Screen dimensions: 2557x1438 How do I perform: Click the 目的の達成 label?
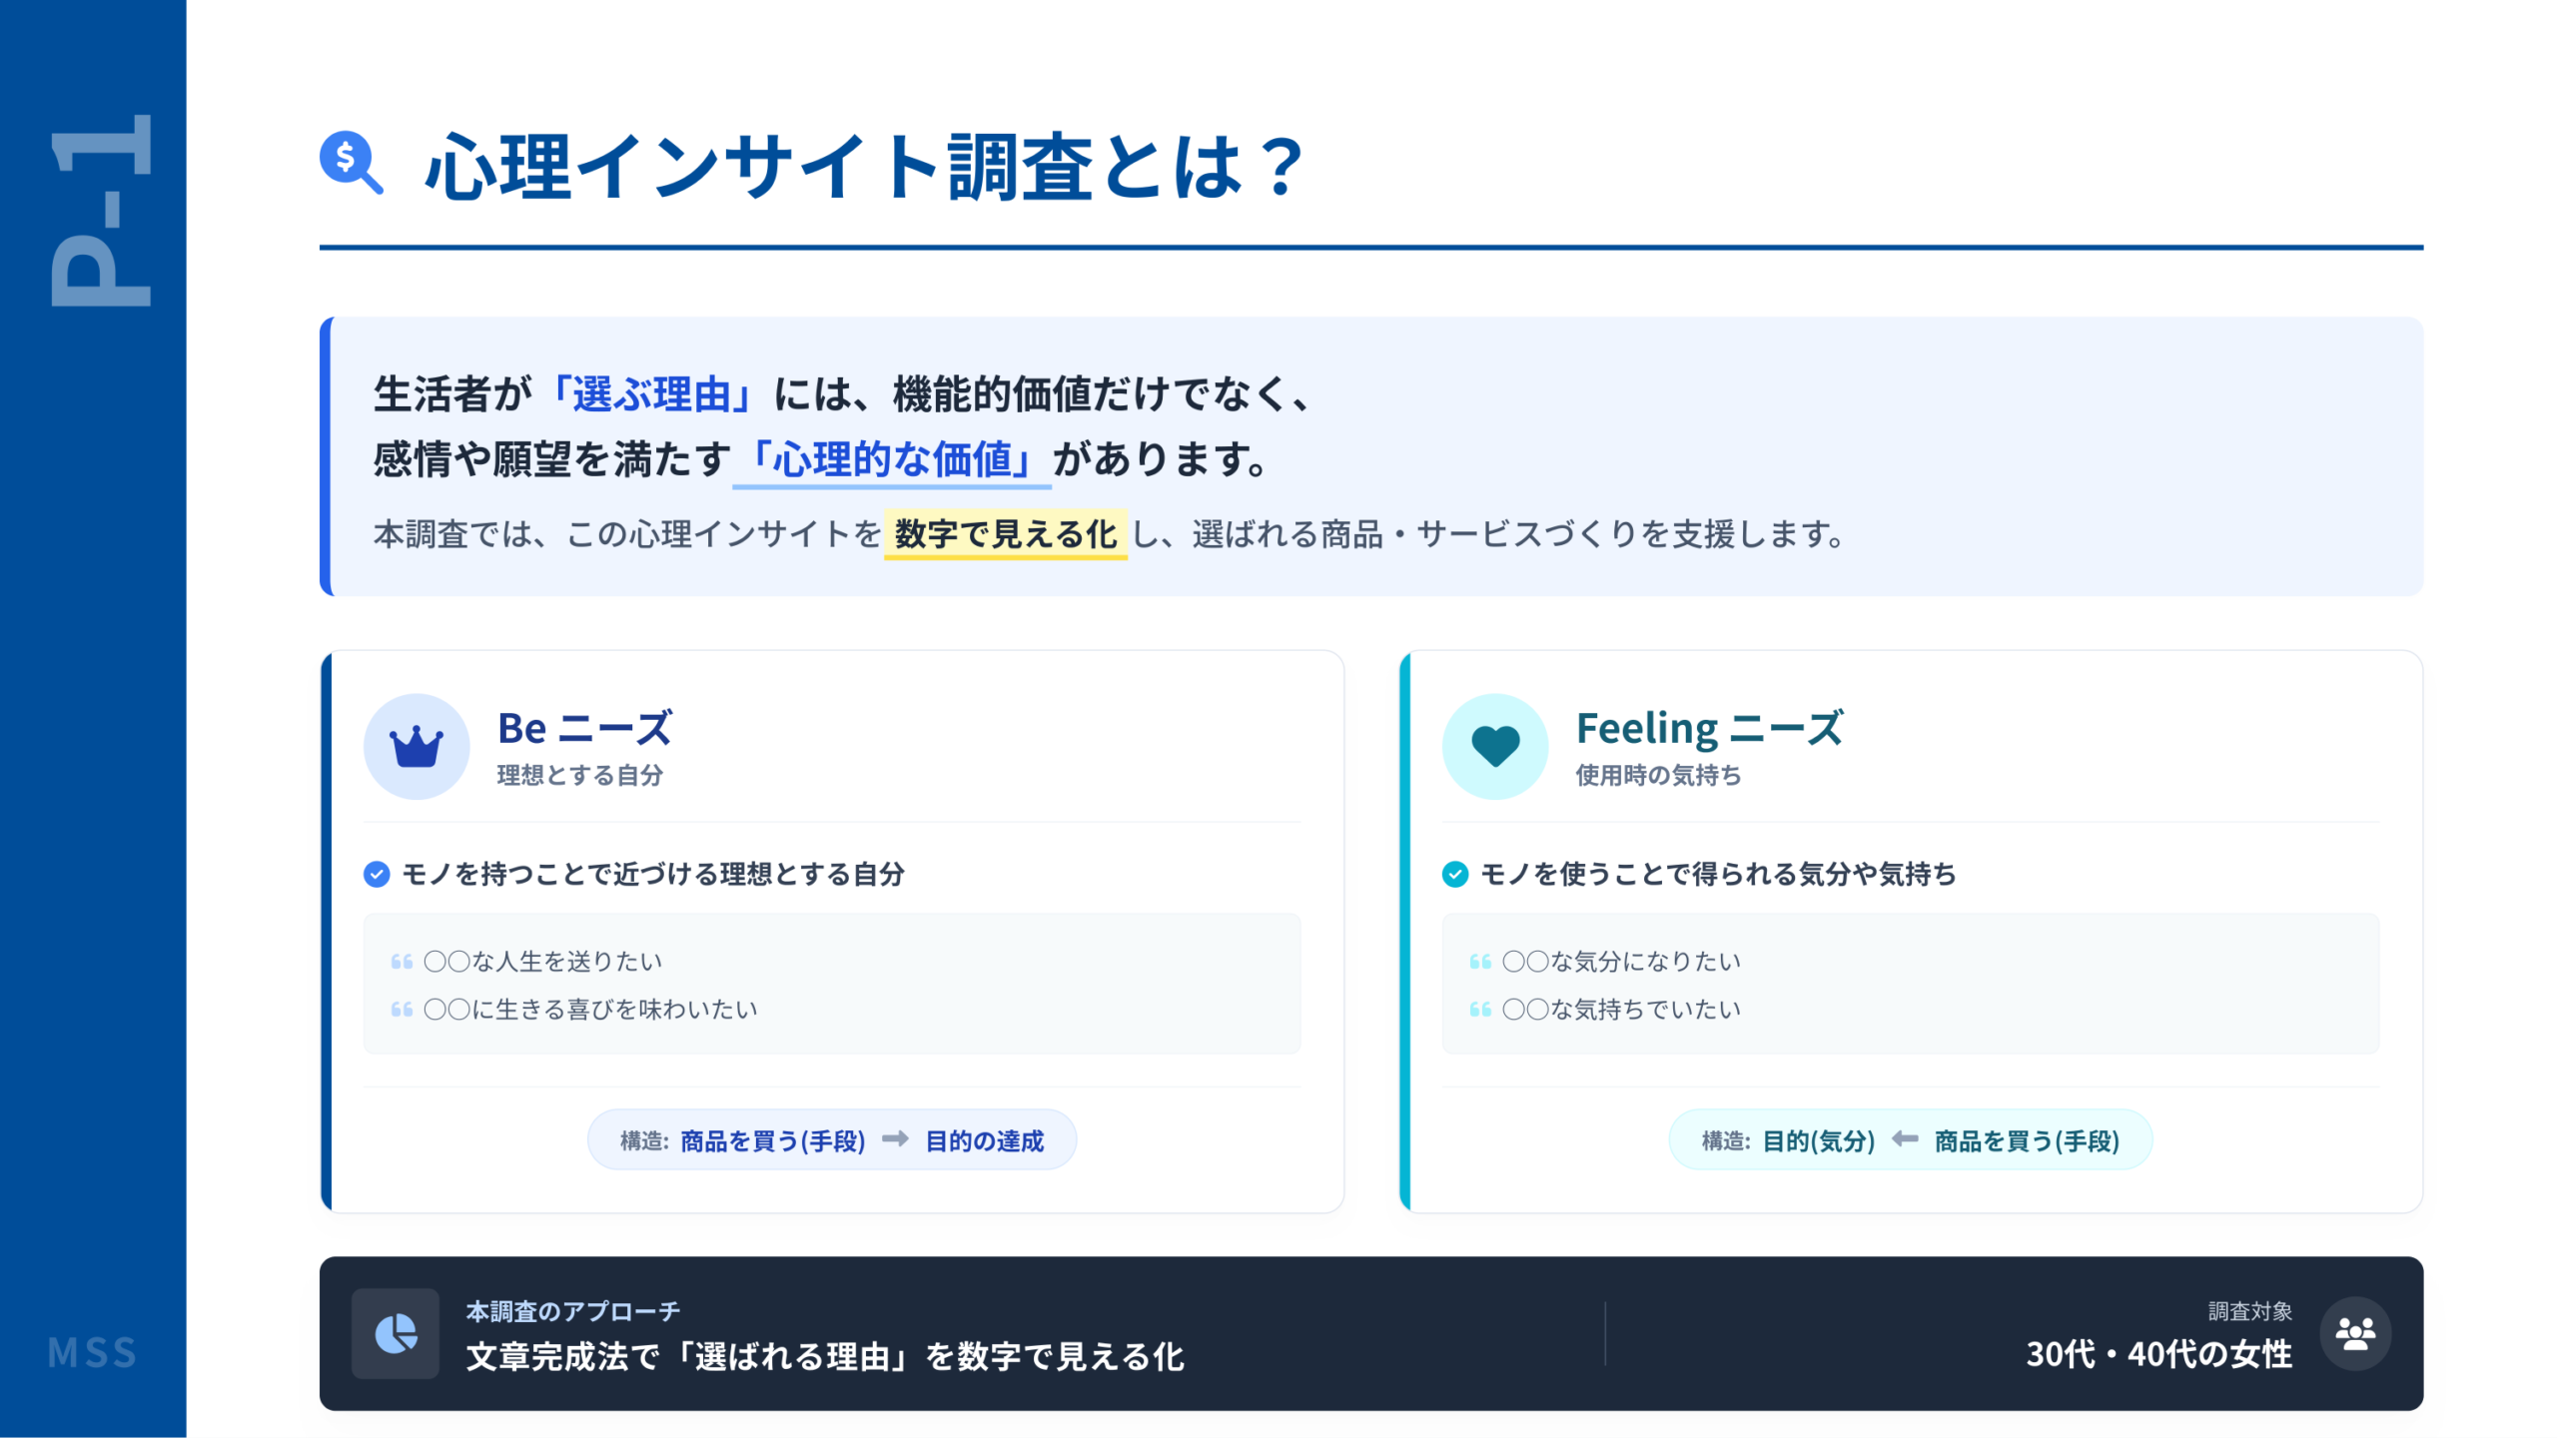coord(984,1140)
